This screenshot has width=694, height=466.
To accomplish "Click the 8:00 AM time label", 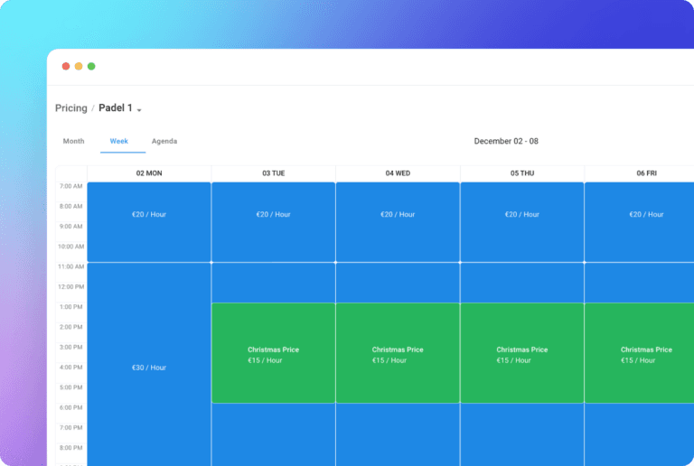I will [70, 206].
